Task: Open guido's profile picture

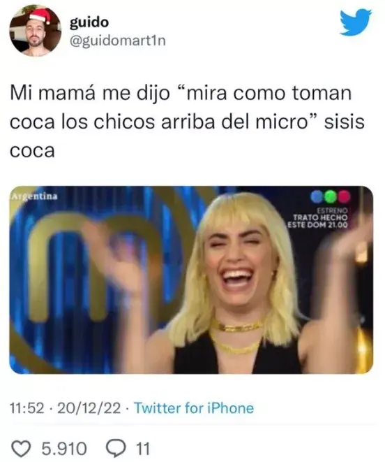Action: coord(36,30)
